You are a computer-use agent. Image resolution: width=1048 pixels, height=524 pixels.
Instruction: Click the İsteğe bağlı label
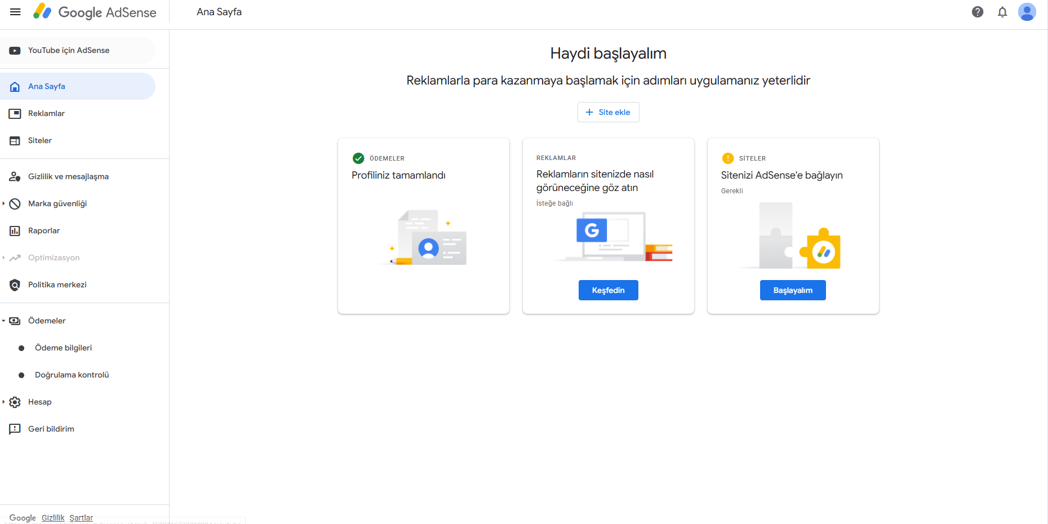(x=554, y=203)
